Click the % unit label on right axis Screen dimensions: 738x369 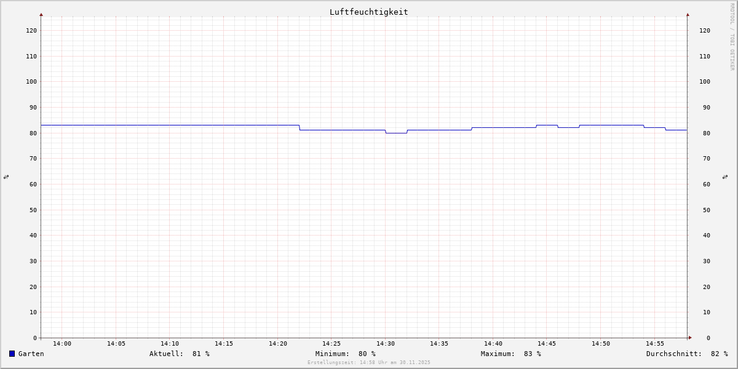click(x=726, y=177)
